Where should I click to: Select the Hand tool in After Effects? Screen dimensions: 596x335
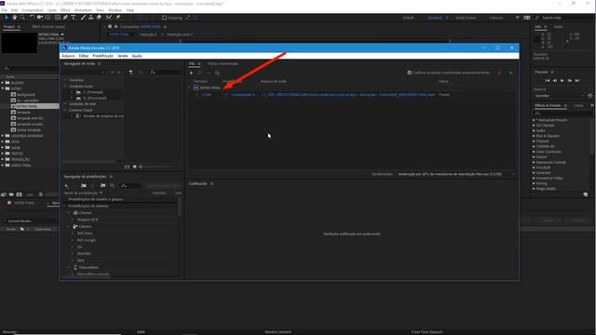[x=15, y=18]
